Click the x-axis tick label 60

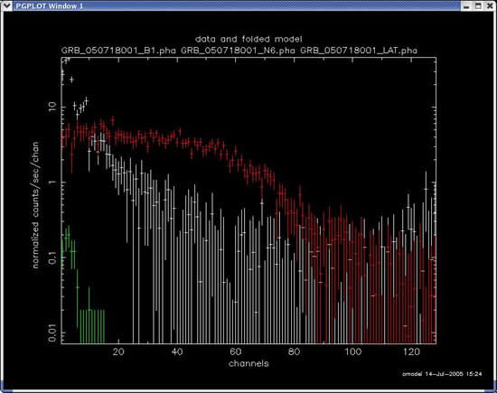coord(236,351)
